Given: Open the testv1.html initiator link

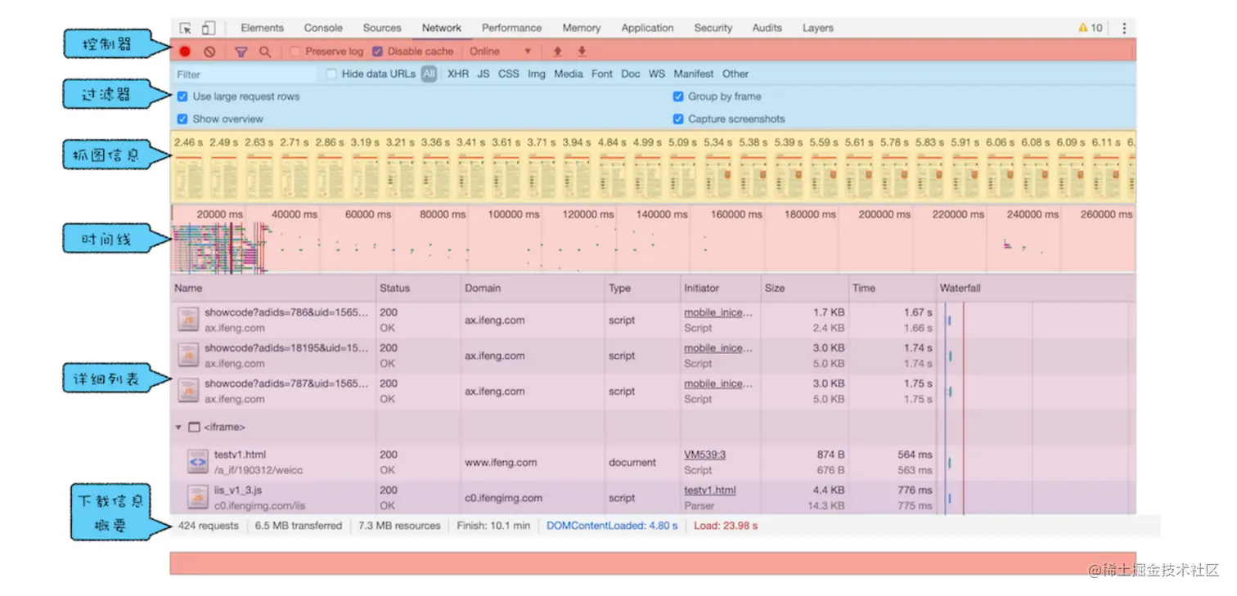Looking at the screenshot, I should pyautogui.click(x=710, y=491).
